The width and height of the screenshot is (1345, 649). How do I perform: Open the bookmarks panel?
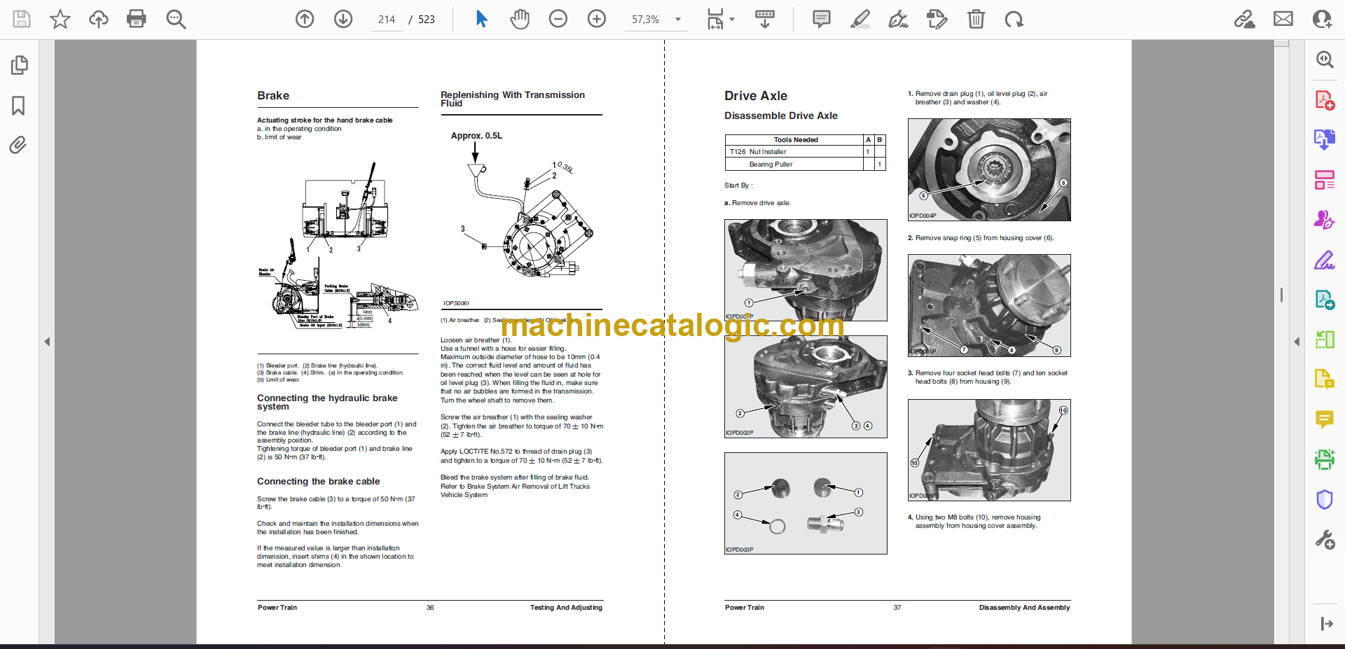pos(19,106)
